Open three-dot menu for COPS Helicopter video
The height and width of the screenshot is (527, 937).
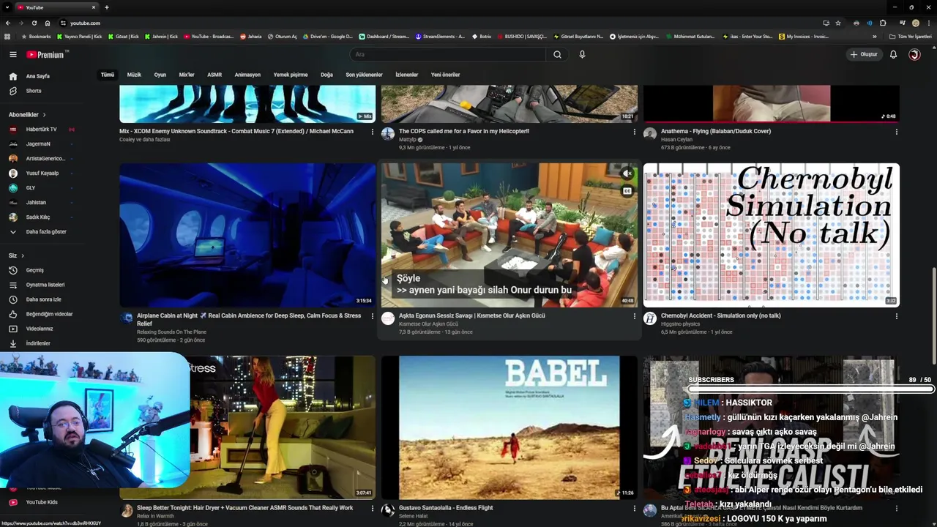634,132
